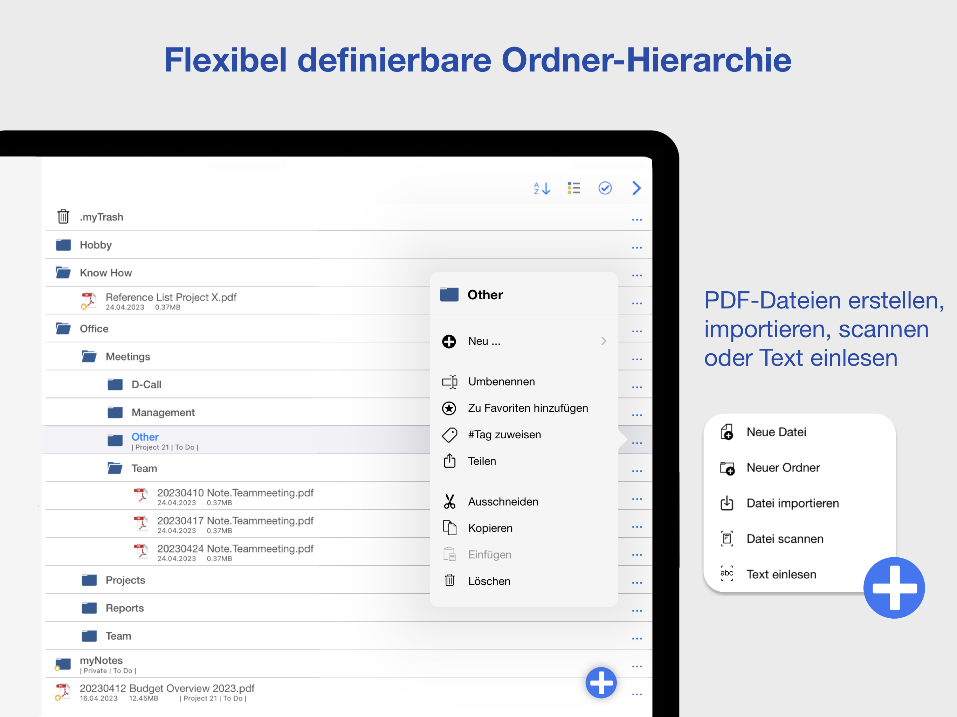Open more options for Other folder row
The width and height of the screenshot is (957, 717).
(636, 443)
